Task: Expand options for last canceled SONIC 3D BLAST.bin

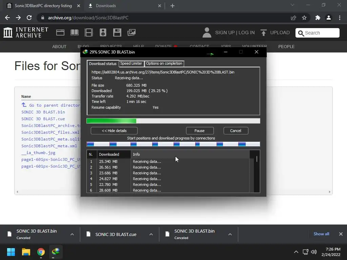Action: 230,234
